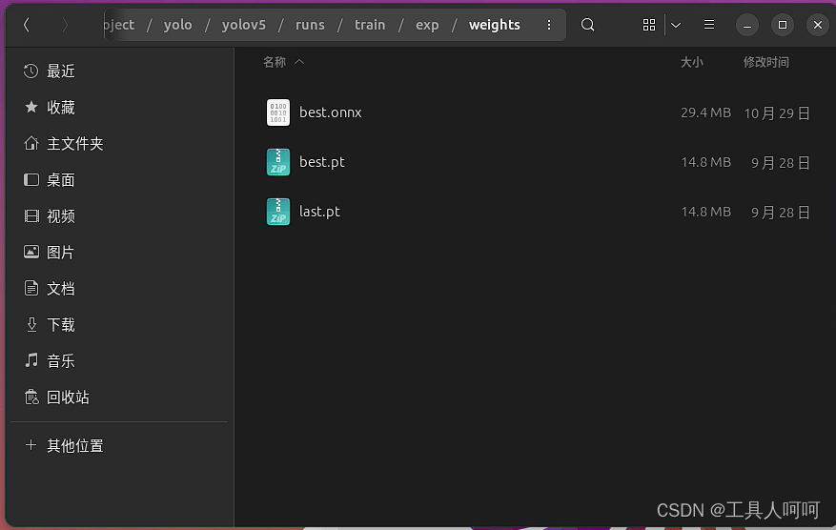Click the desktop icon beside 桌面
Screen dimensions: 836x530
[31, 180]
